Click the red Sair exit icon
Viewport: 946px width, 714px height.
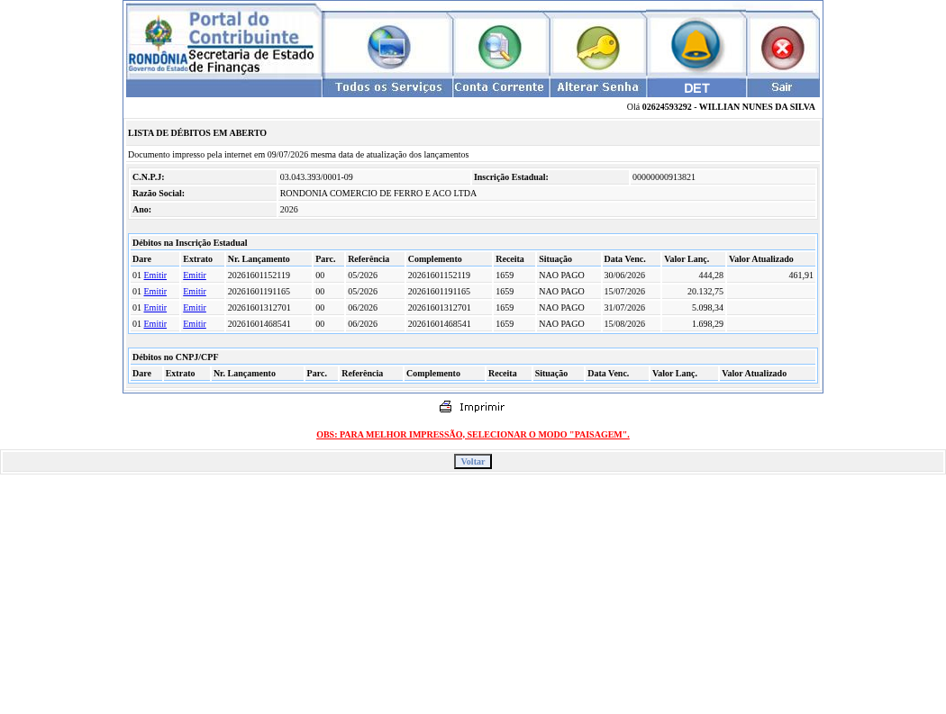click(x=783, y=48)
